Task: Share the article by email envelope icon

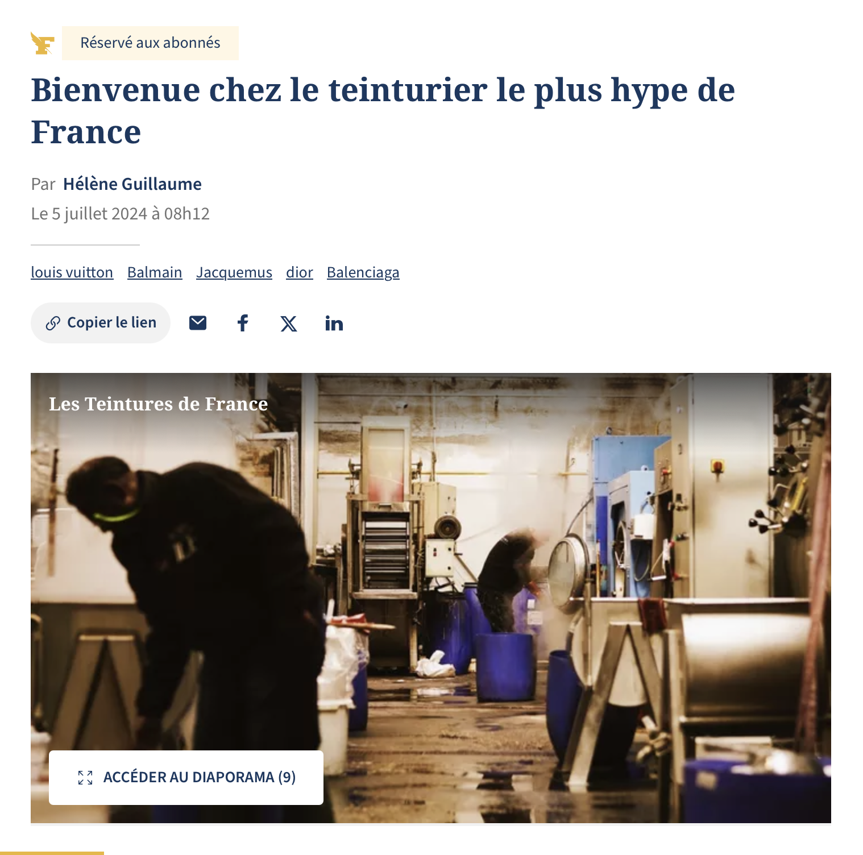Action: point(198,323)
